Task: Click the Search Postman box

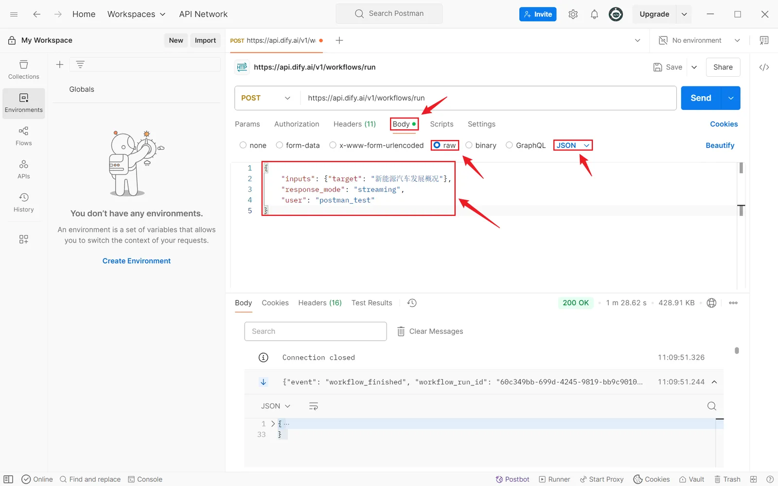Action: tap(389, 14)
